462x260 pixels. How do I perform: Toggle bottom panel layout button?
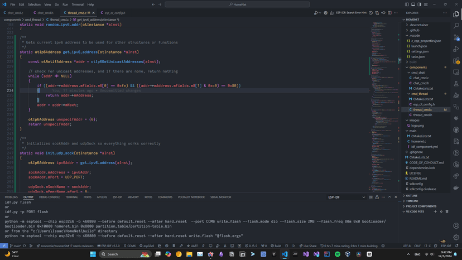(412, 4)
